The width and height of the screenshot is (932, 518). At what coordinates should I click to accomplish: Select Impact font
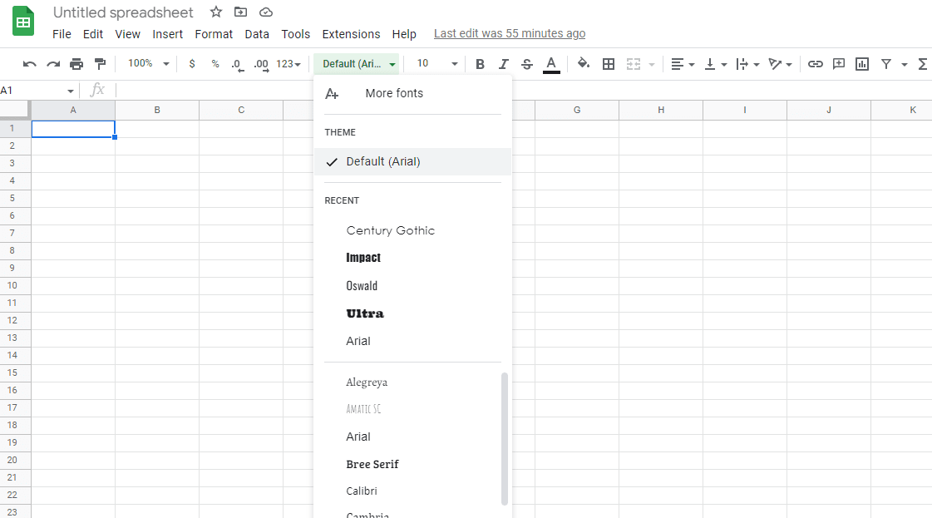point(412,258)
